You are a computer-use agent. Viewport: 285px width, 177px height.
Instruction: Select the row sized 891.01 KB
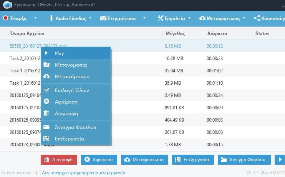142,108
